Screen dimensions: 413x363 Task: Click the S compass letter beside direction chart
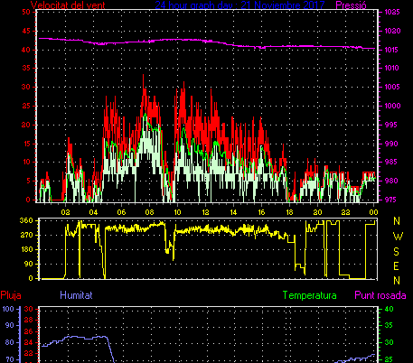click(397, 251)
